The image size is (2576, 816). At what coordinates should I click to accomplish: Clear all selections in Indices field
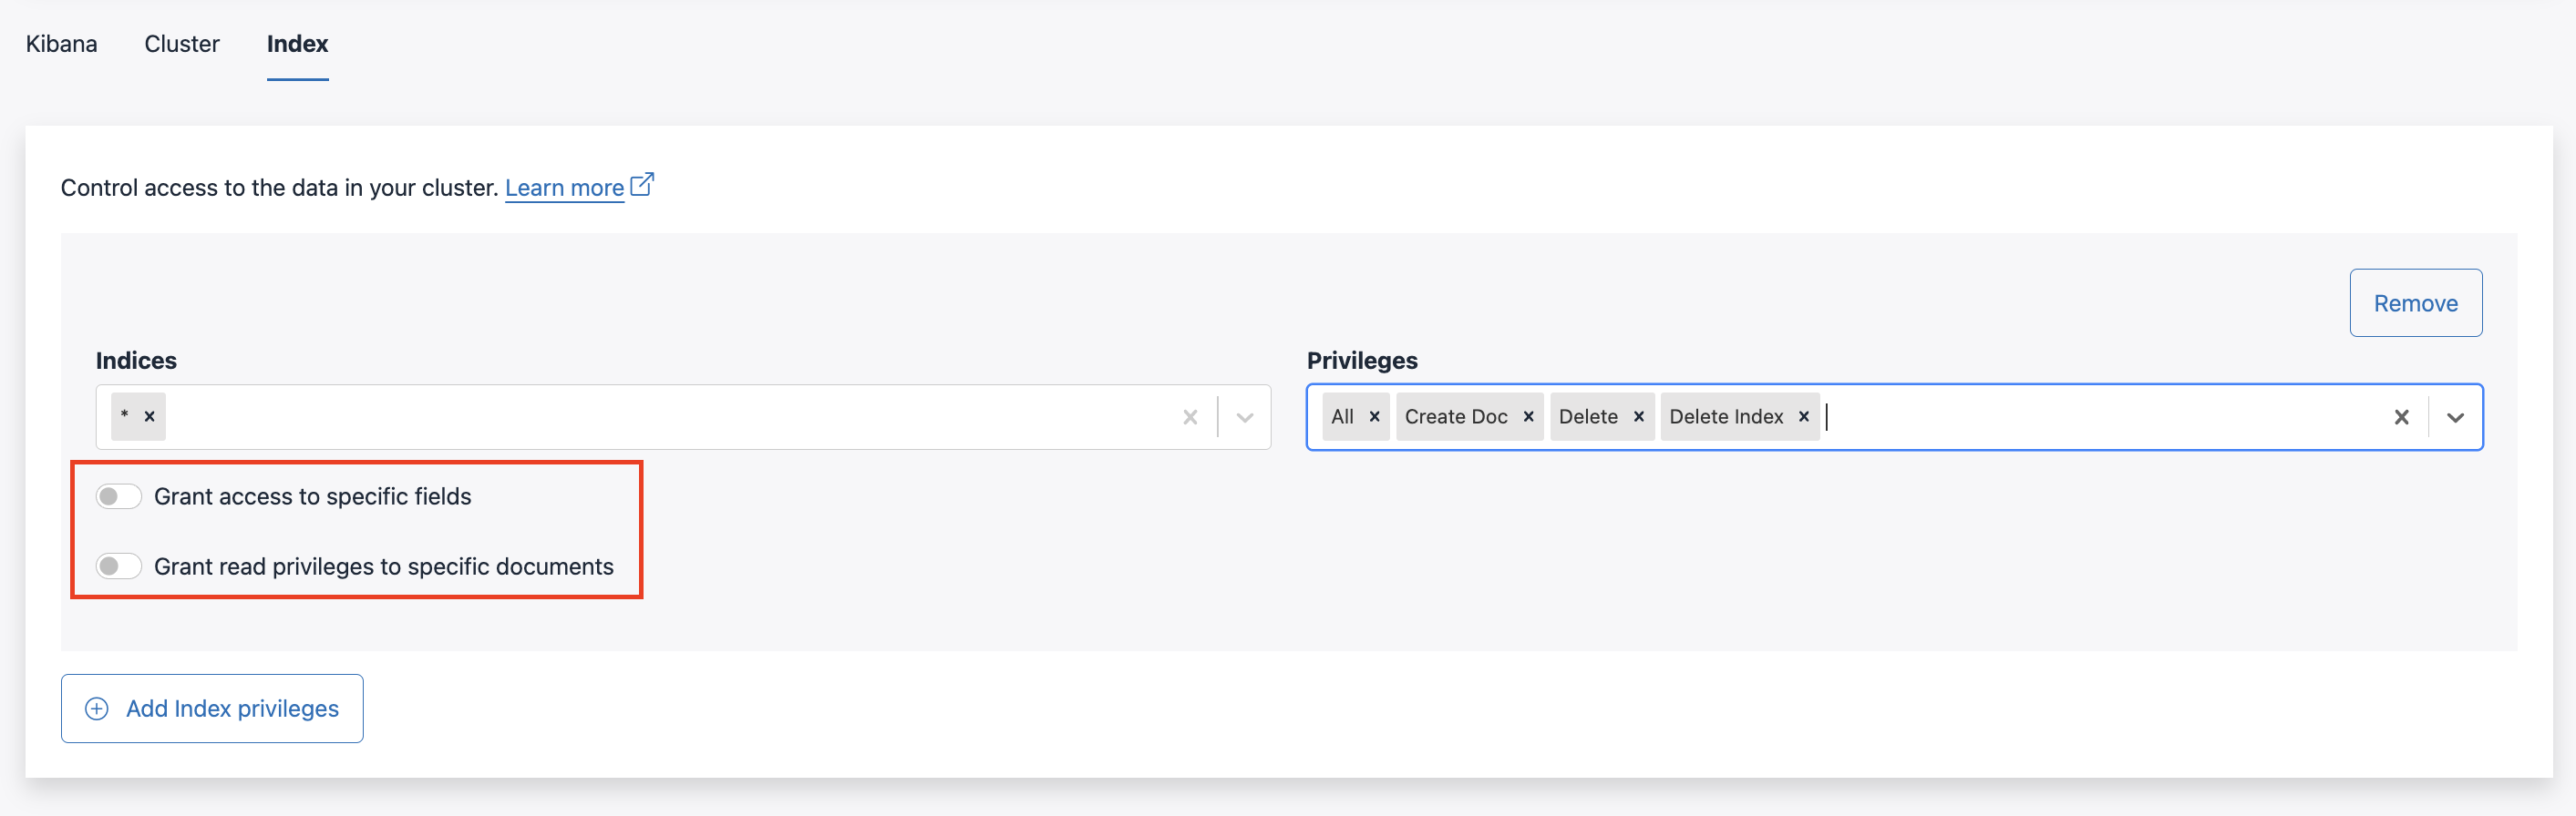1190,417
